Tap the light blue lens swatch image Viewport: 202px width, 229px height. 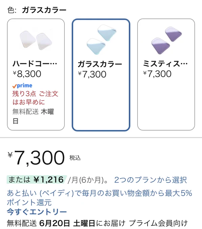pyautogui.click(x=101, y=39)
